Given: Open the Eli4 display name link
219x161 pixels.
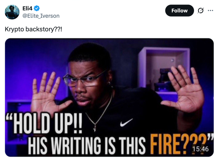Looking at the screenshot, I should 27,8.
